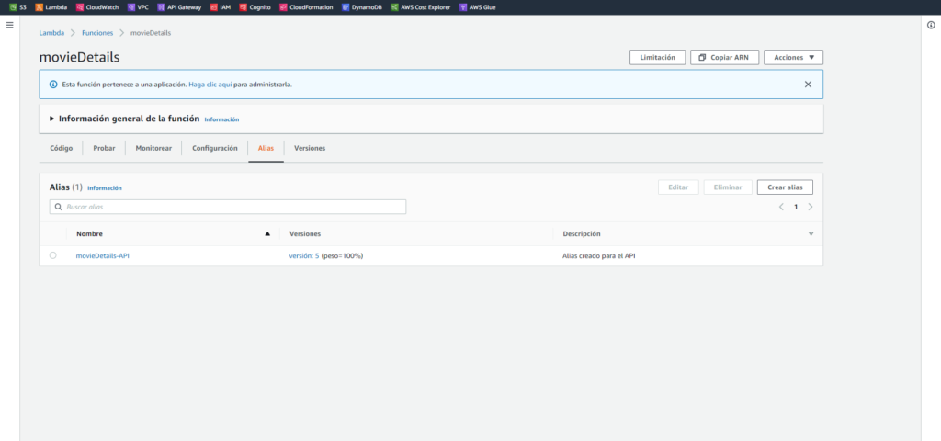Open the info help panel icon at right edge

pos(931,25)
